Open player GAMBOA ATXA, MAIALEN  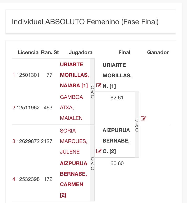(x=71, y=108)
